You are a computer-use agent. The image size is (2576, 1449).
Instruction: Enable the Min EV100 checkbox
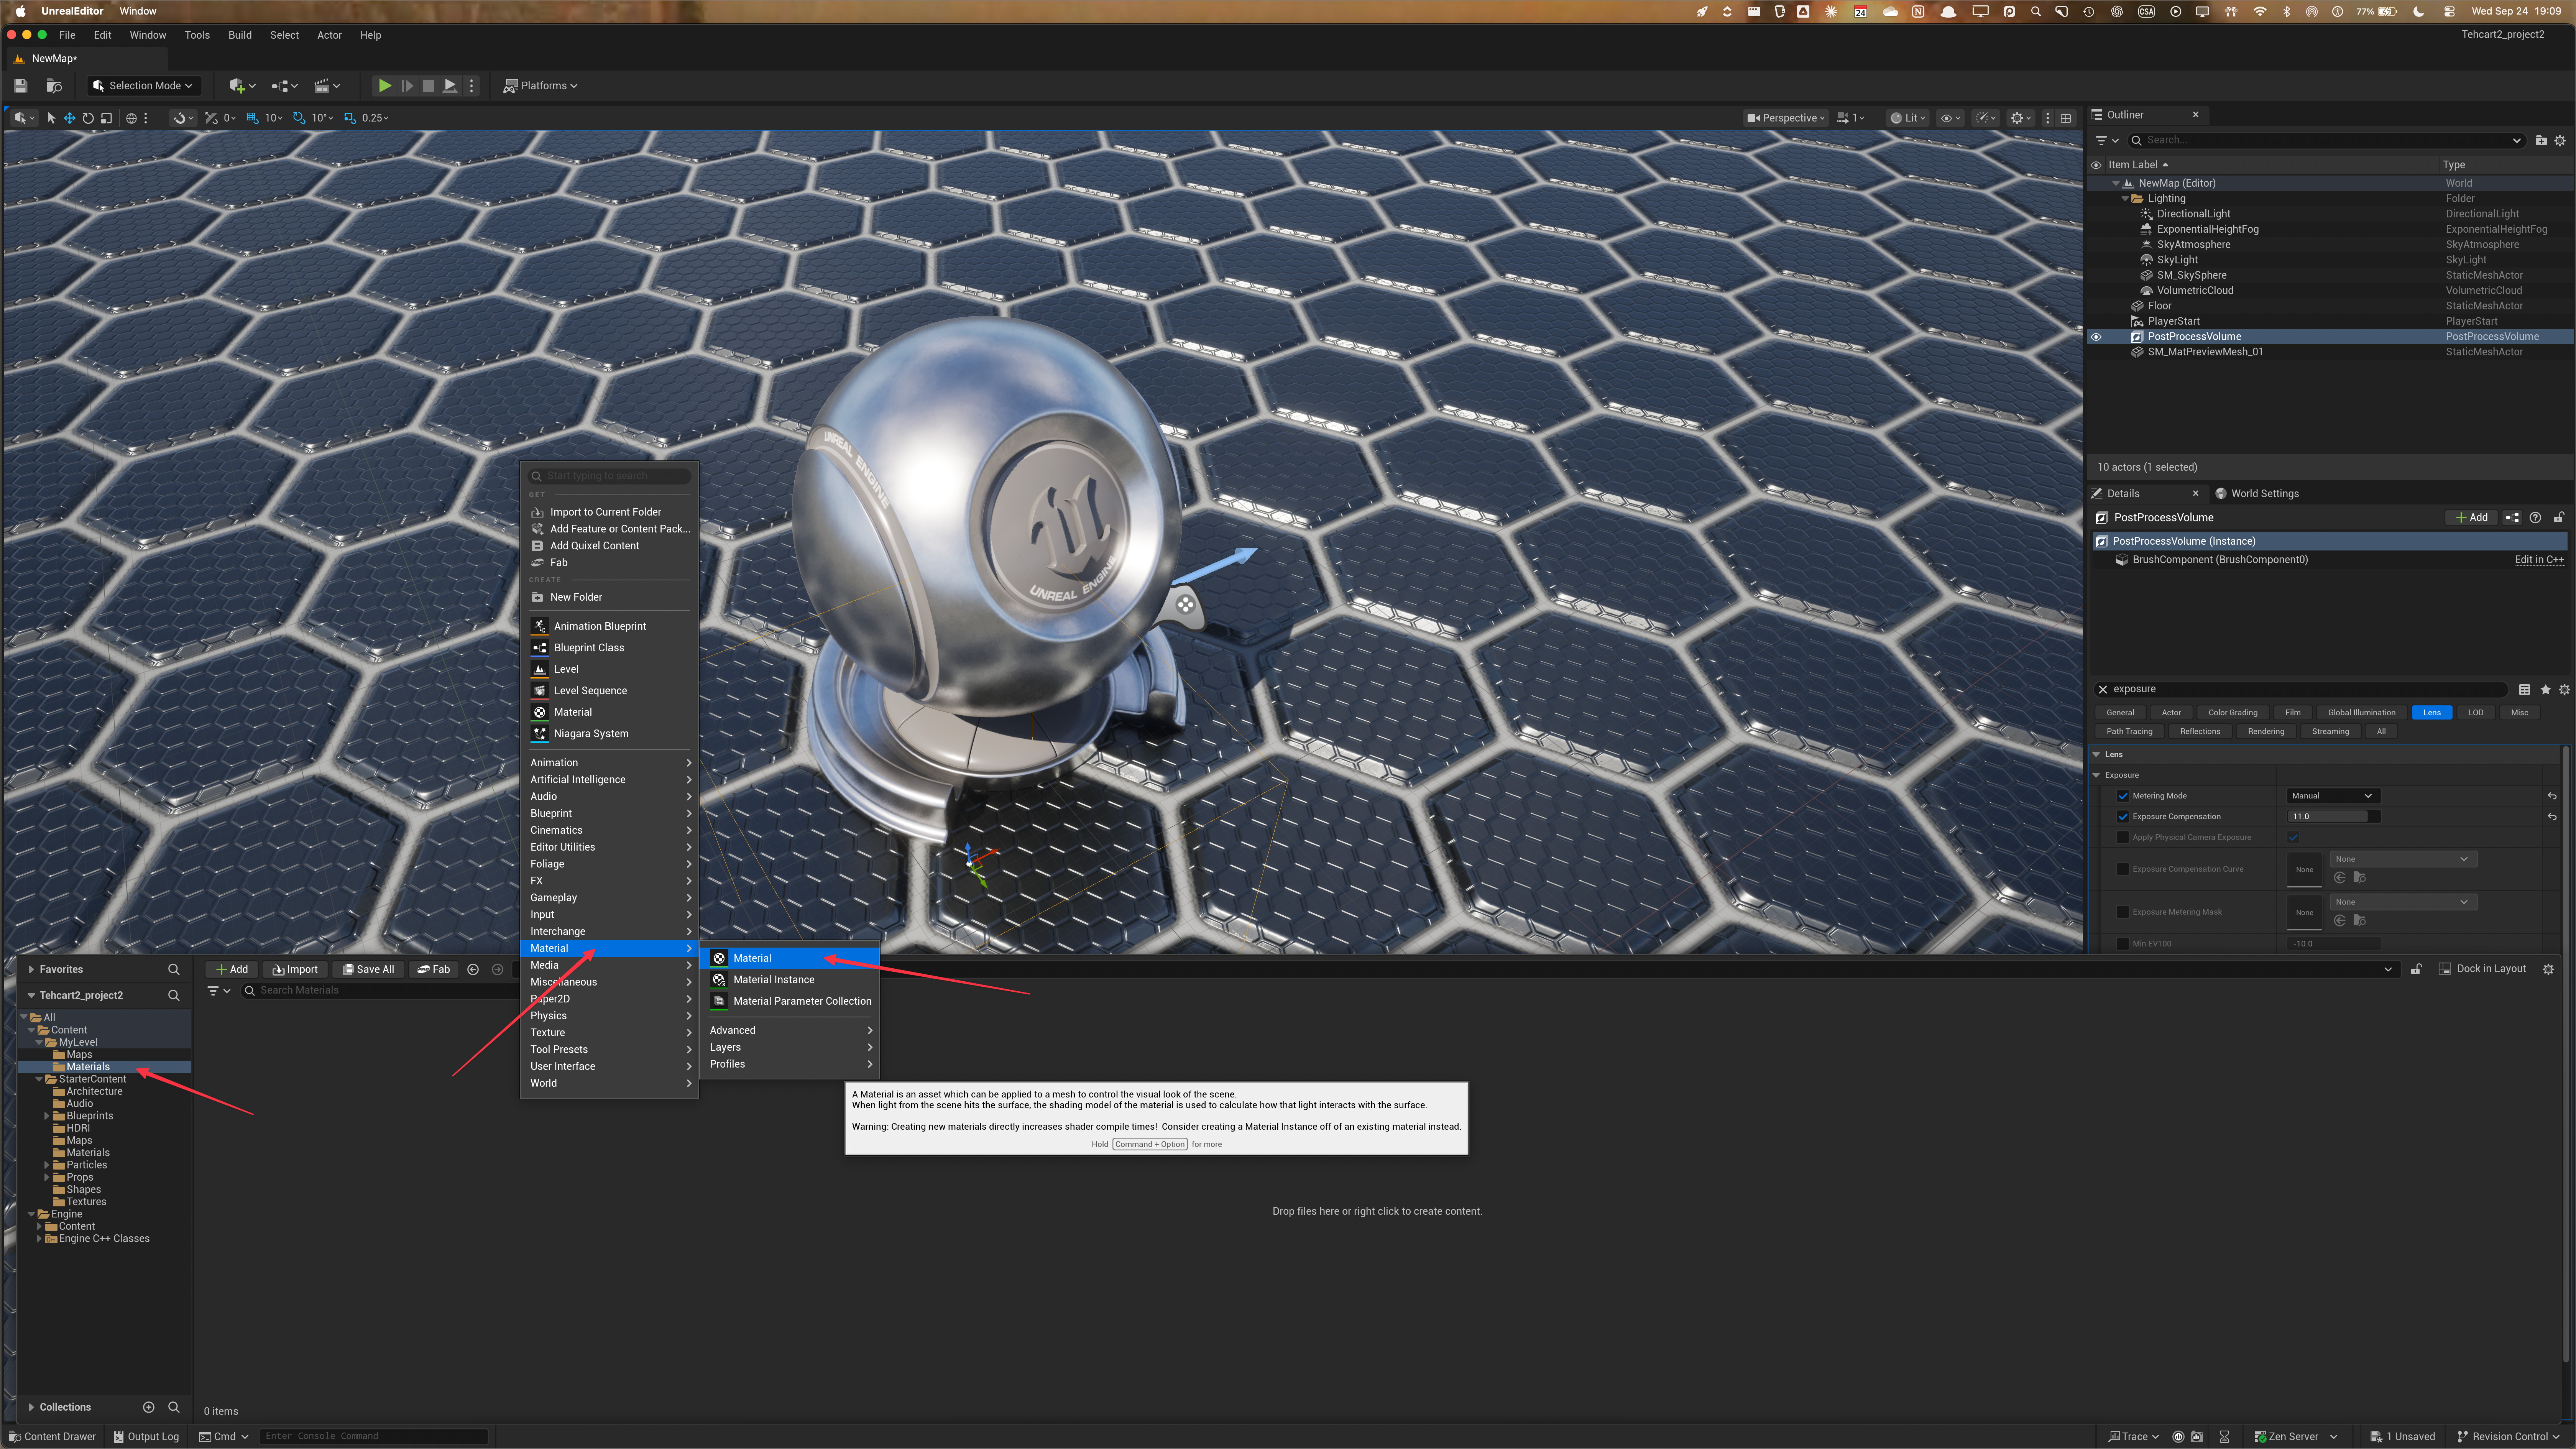click(2123, 944)
